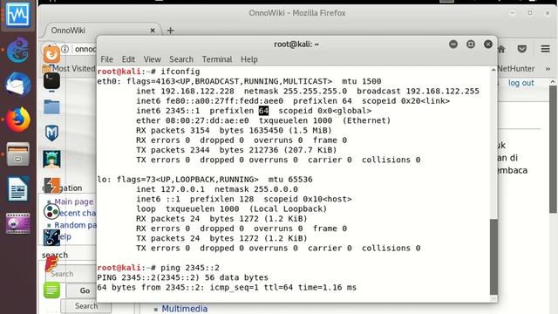
Task: Click the orange browser icon in the Kali panel
Action: coord(51,55)
